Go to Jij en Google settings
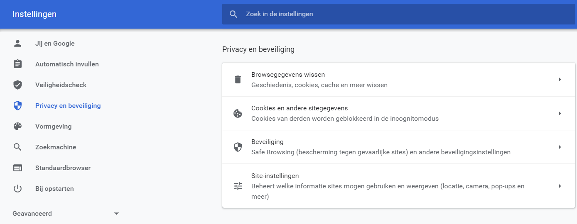The height and width of the screenshot is (224, 577). [55, 44]
